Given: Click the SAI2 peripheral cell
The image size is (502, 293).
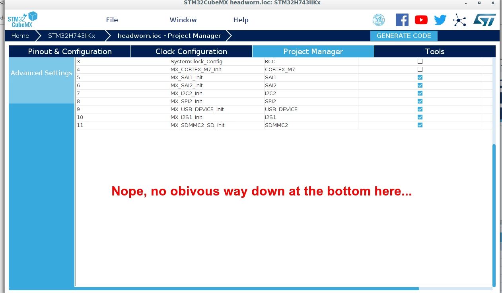Looking at the screenshot, I should click(x=311, y=86).
